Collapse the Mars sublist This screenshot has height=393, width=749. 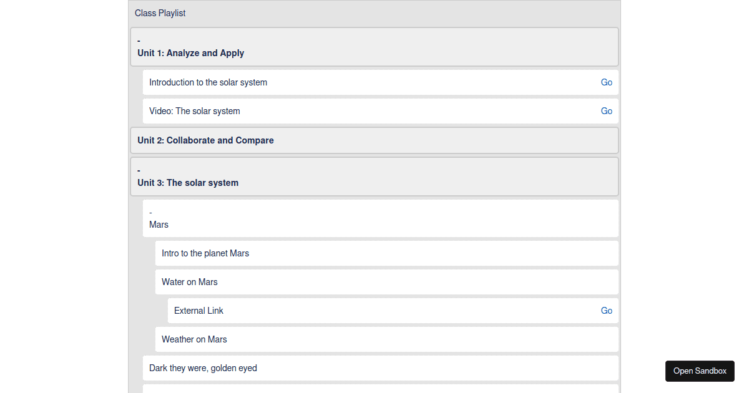(150, 211)
